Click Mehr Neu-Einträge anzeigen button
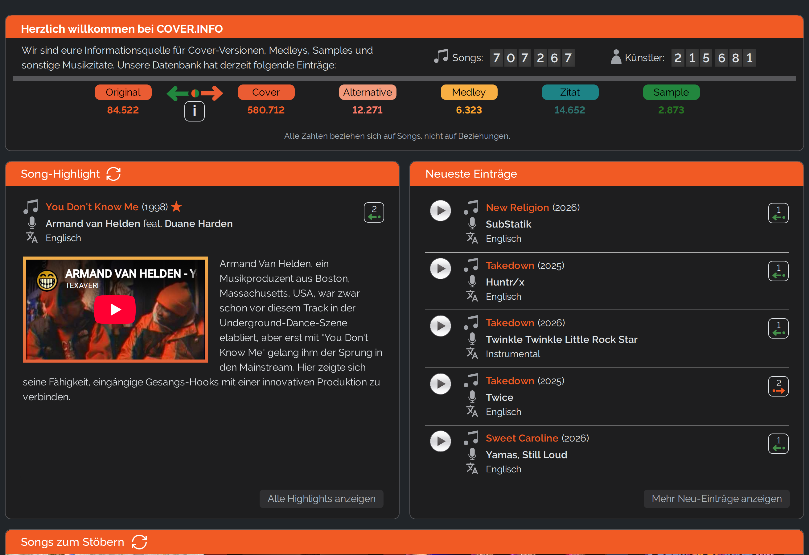The height and width of the screenshot is (555, 809). pyautogui.click(x=717, y=499)
